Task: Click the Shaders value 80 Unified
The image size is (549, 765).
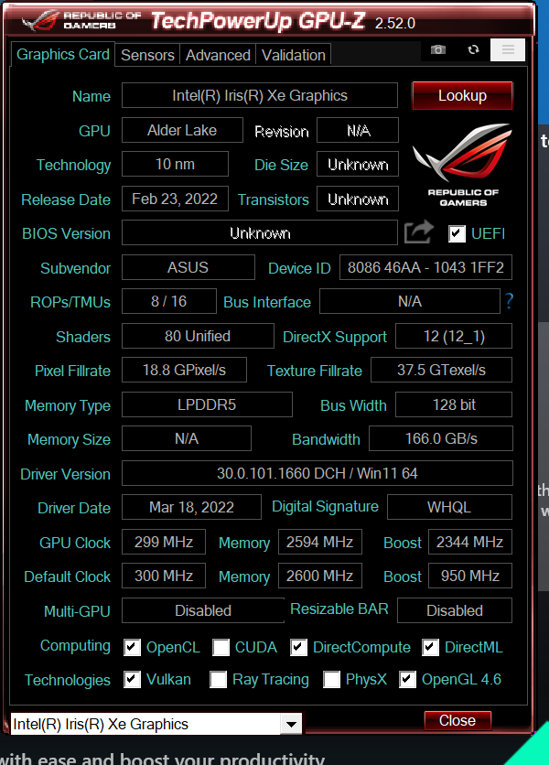Action: point(198,336)
